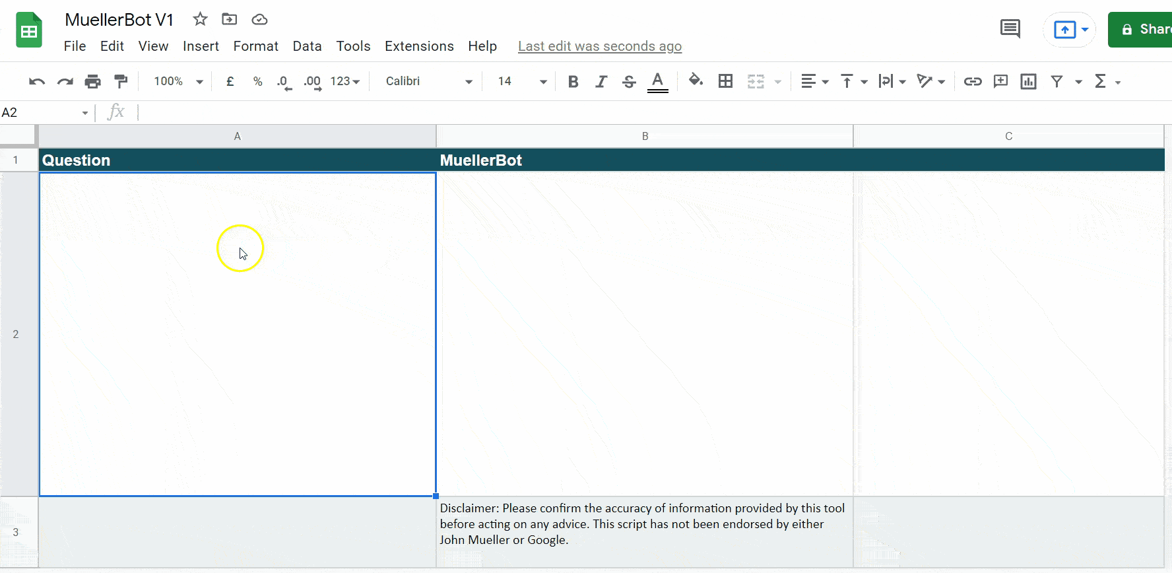Image resolution: width=1172 pixels, height=573 pixels.
Task: Toggle strikethrough formatting
Action: pos(629,81)
